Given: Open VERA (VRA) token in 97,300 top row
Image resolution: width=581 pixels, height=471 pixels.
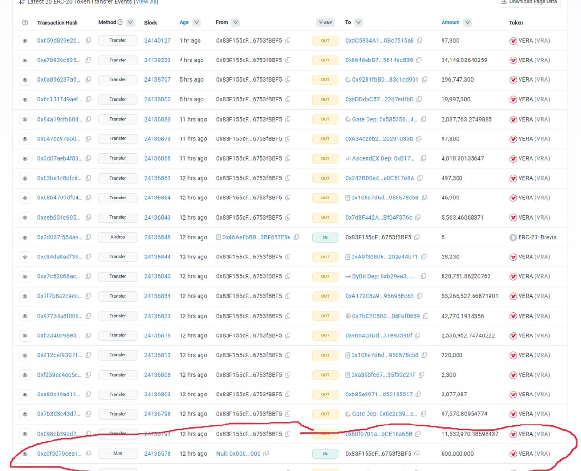Looking at the screenshot, I should point(534,41).
